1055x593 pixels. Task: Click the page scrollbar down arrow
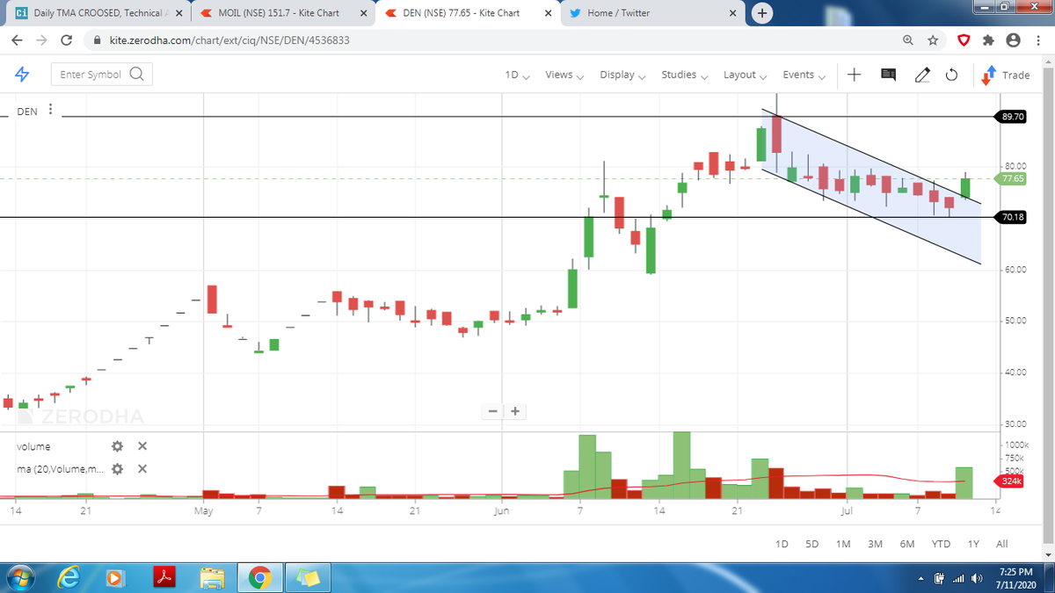tap(1047, 555)
